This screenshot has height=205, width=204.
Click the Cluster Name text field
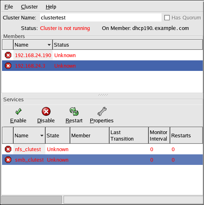point(101,17)
